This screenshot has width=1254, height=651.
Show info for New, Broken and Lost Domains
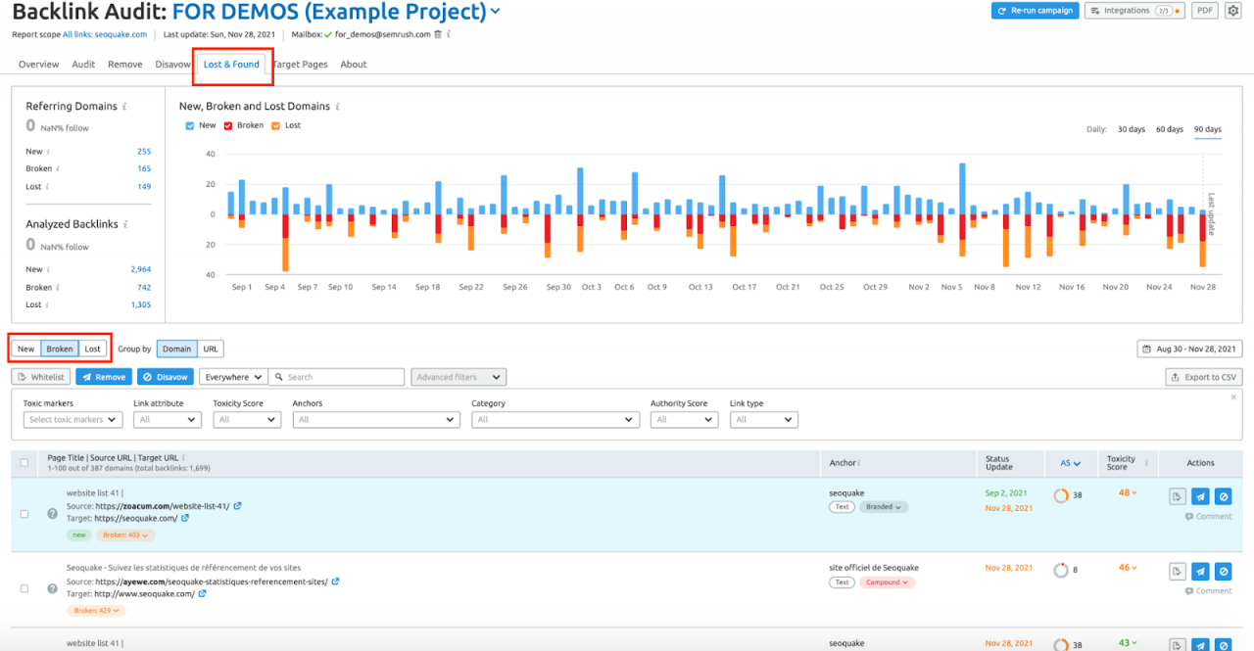pos(336,106)
